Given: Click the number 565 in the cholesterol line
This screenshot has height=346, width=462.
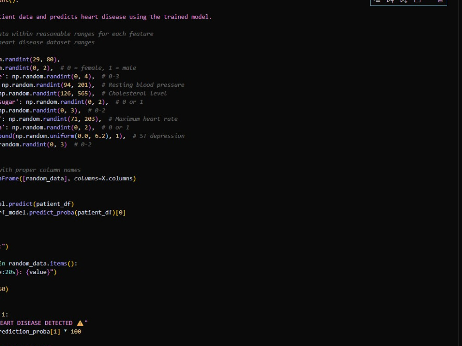Looking at the screenshot, I should click(x=83, y=94).
